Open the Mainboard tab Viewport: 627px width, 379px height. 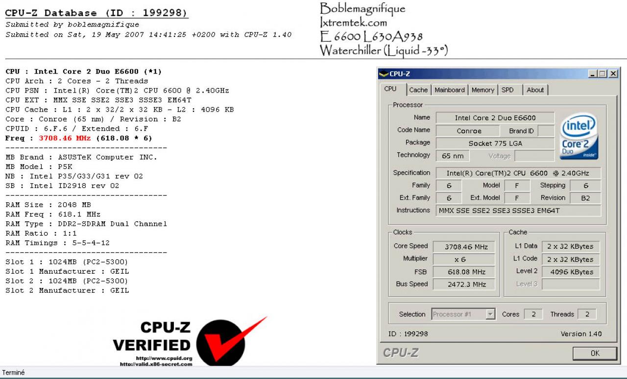450,90
